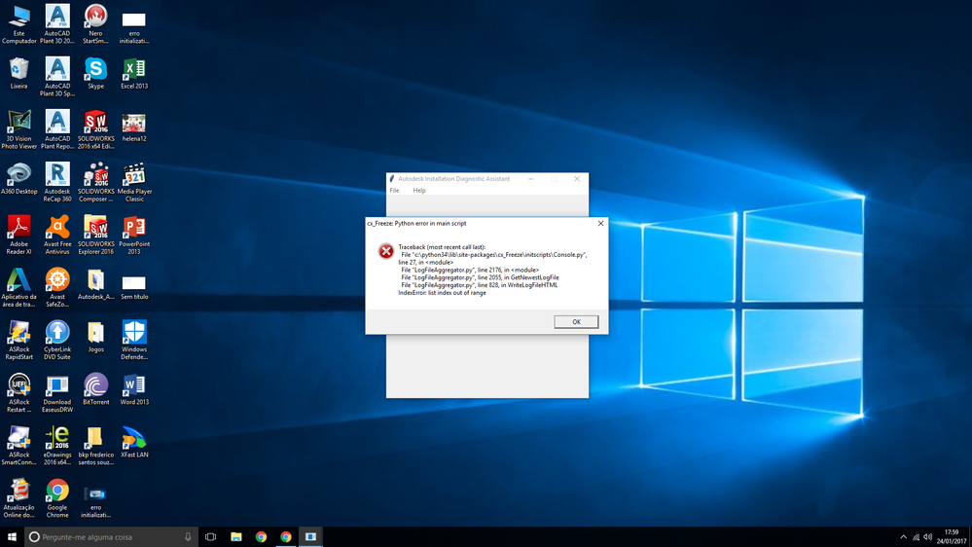Open Help menu in Autodesk Diagnostic Assistant
Image resolution: width=972 pixels, height=547 pixels.
pyautogui.click(x=419, y=191)
